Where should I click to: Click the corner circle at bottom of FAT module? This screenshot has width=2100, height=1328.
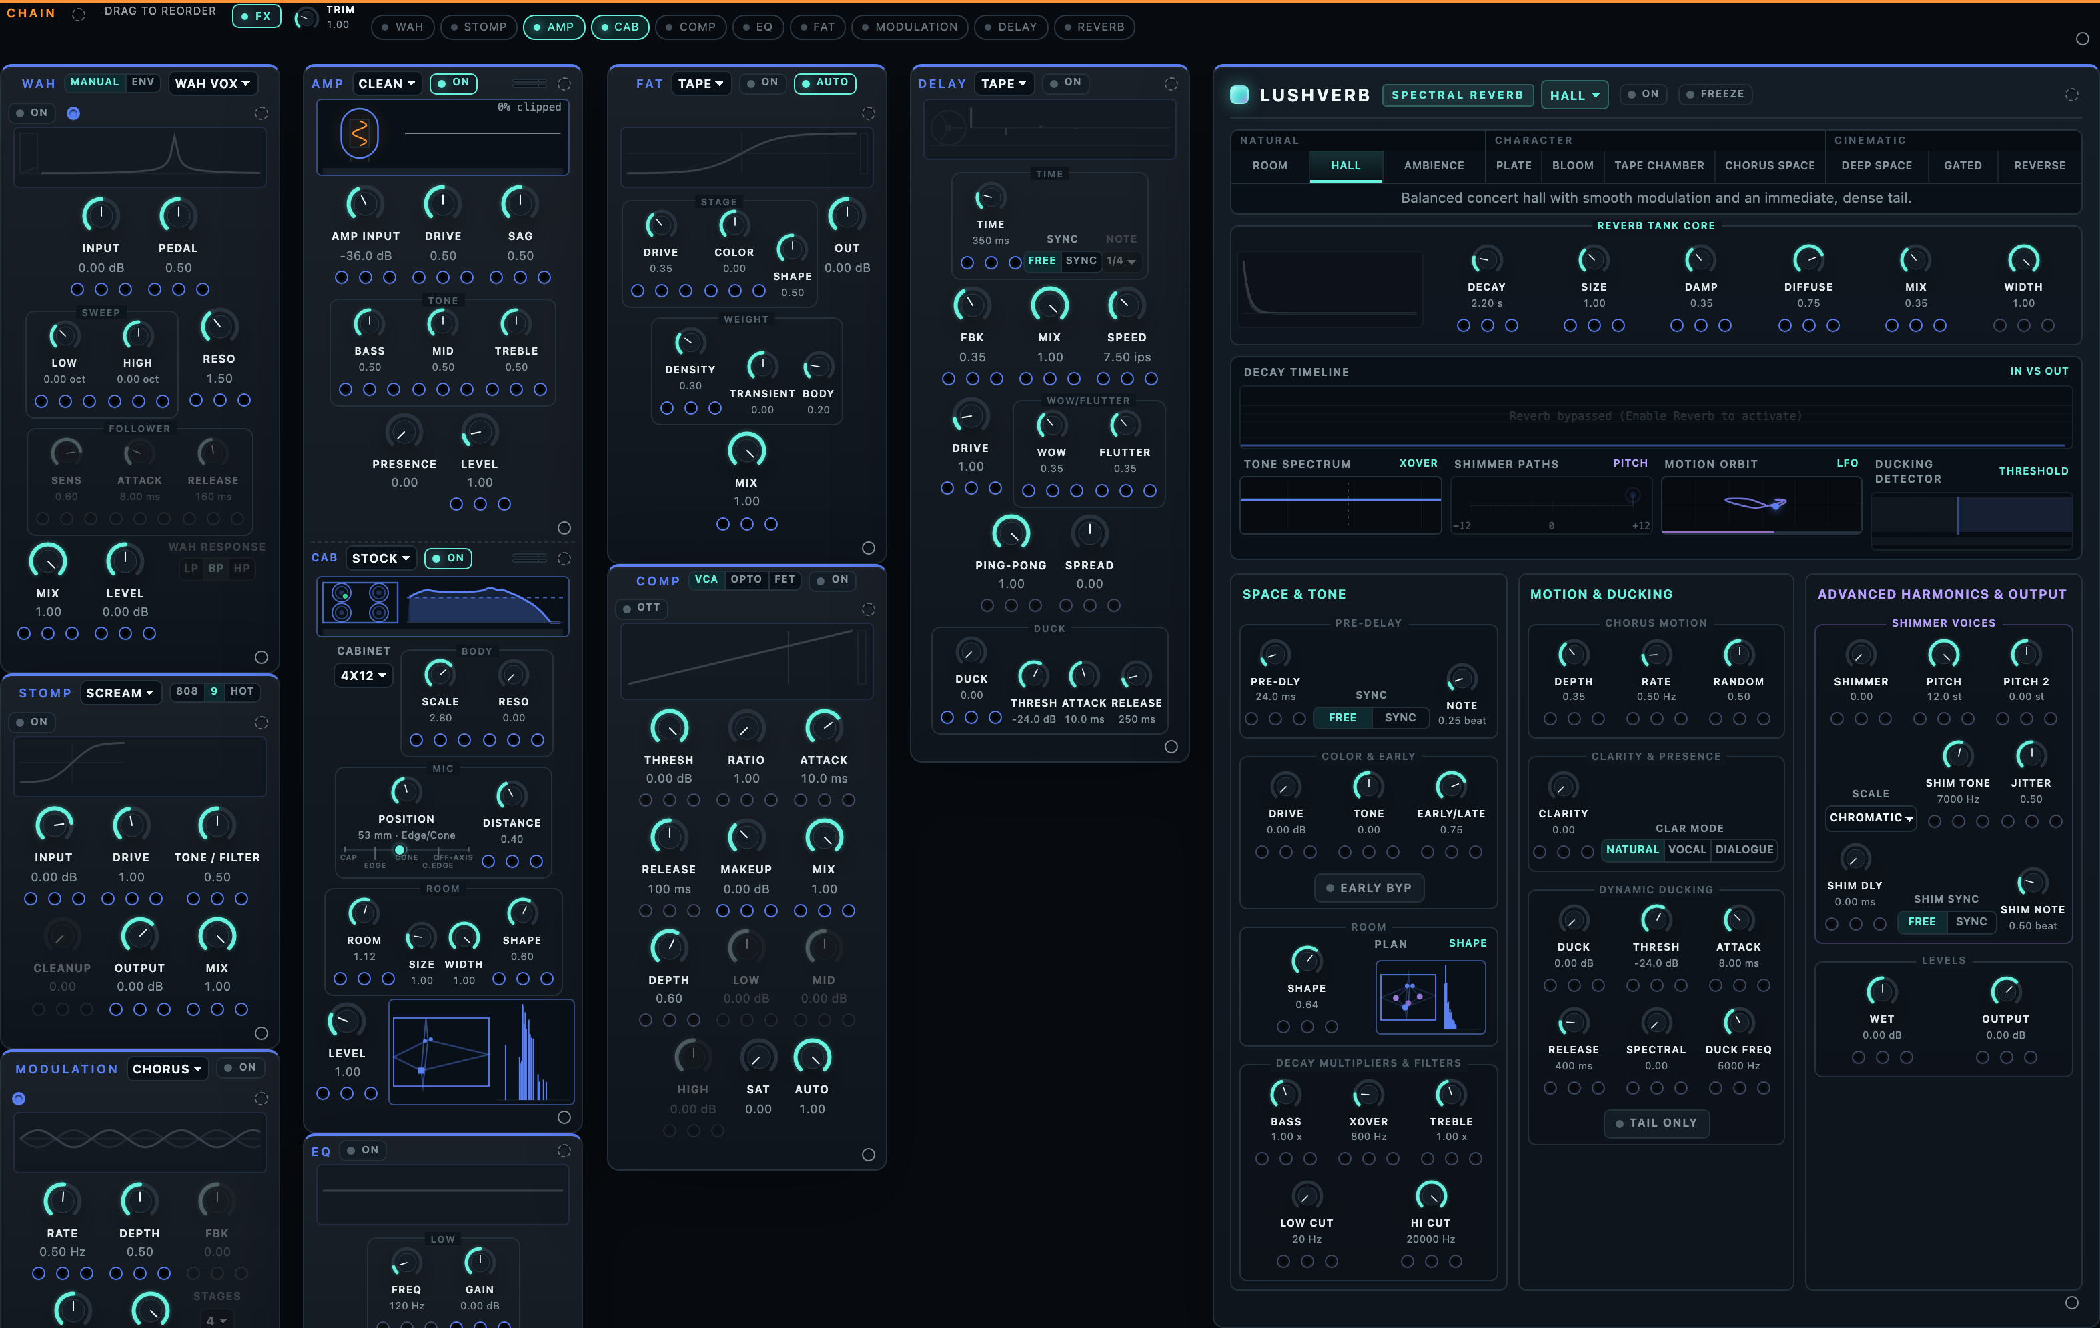pyautogui.click(x=868, y=547)
